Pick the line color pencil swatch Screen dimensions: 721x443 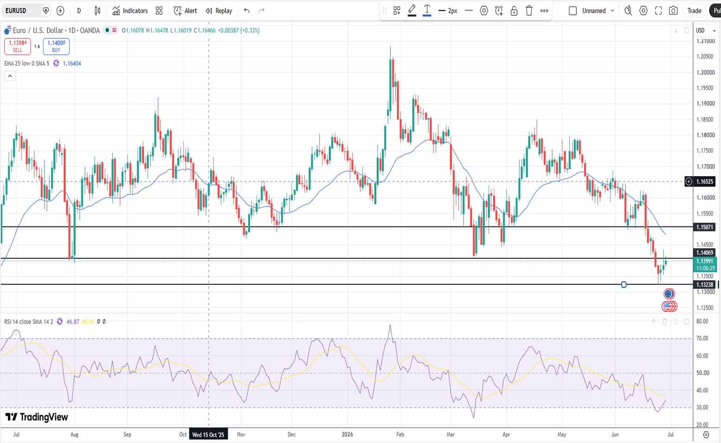[412, 10]
